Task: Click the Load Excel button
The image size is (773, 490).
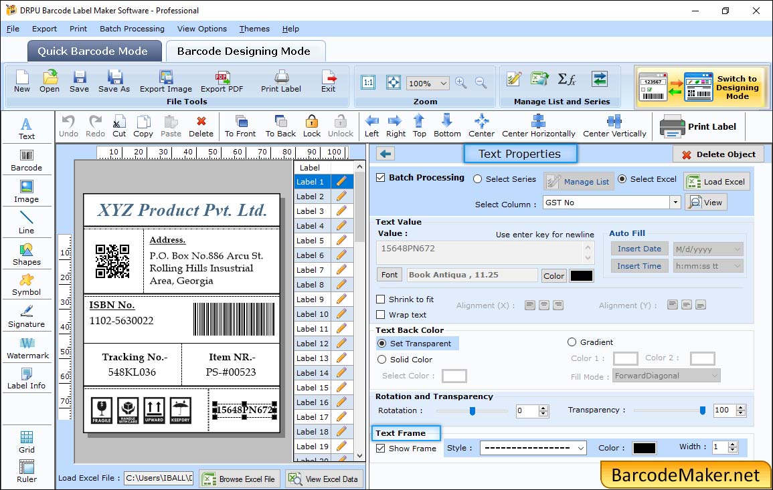Action: pos(717,182)
